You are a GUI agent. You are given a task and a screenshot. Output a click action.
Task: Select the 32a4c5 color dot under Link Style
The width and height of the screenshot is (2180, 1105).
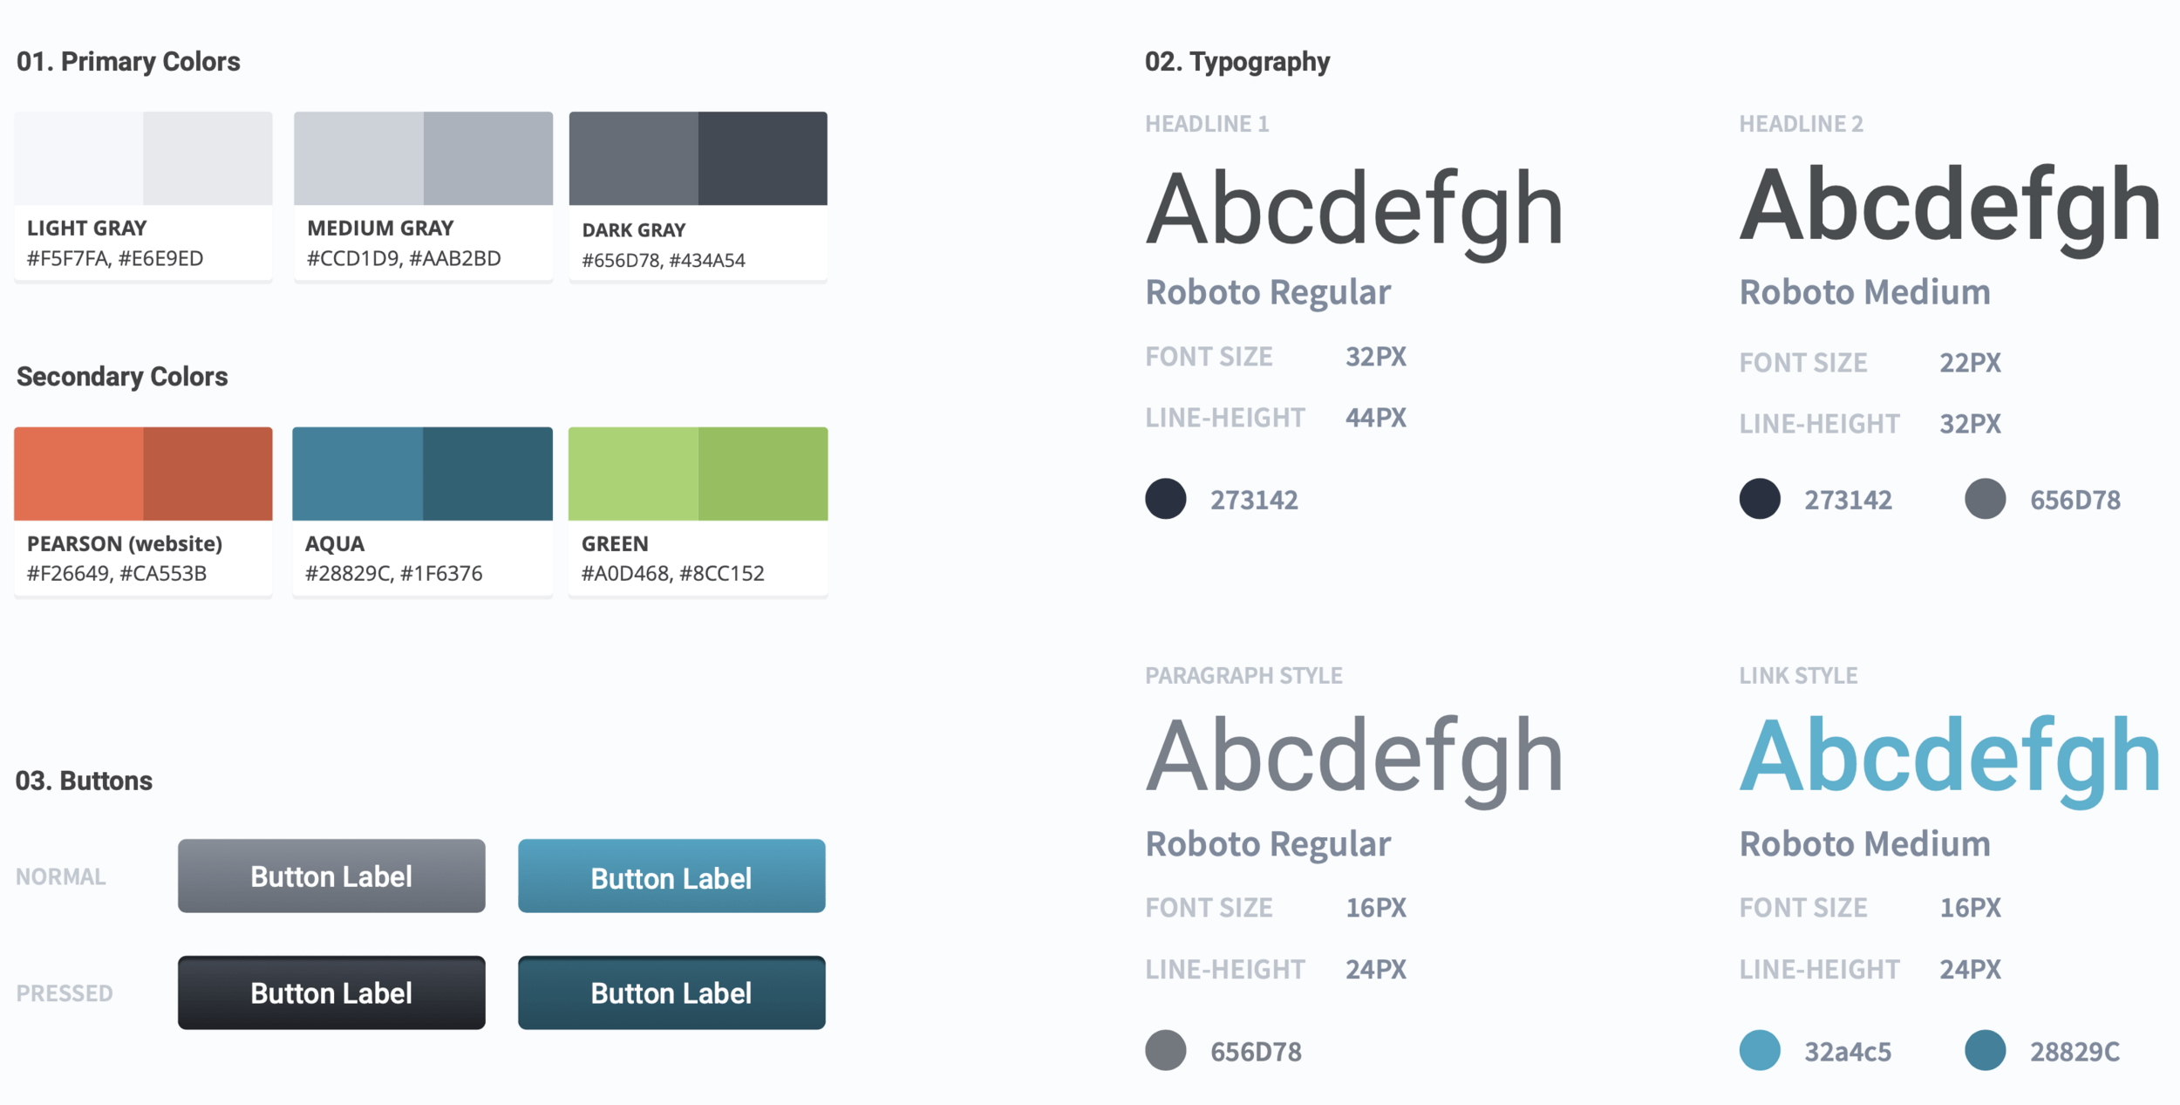(x=1760, y=1050)
